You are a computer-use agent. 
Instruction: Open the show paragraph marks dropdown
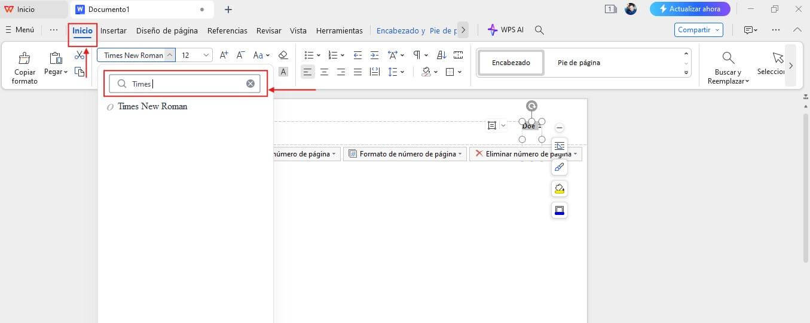426,56
